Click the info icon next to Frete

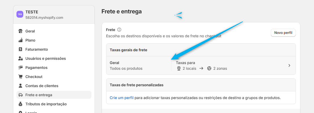coord(119,30)
